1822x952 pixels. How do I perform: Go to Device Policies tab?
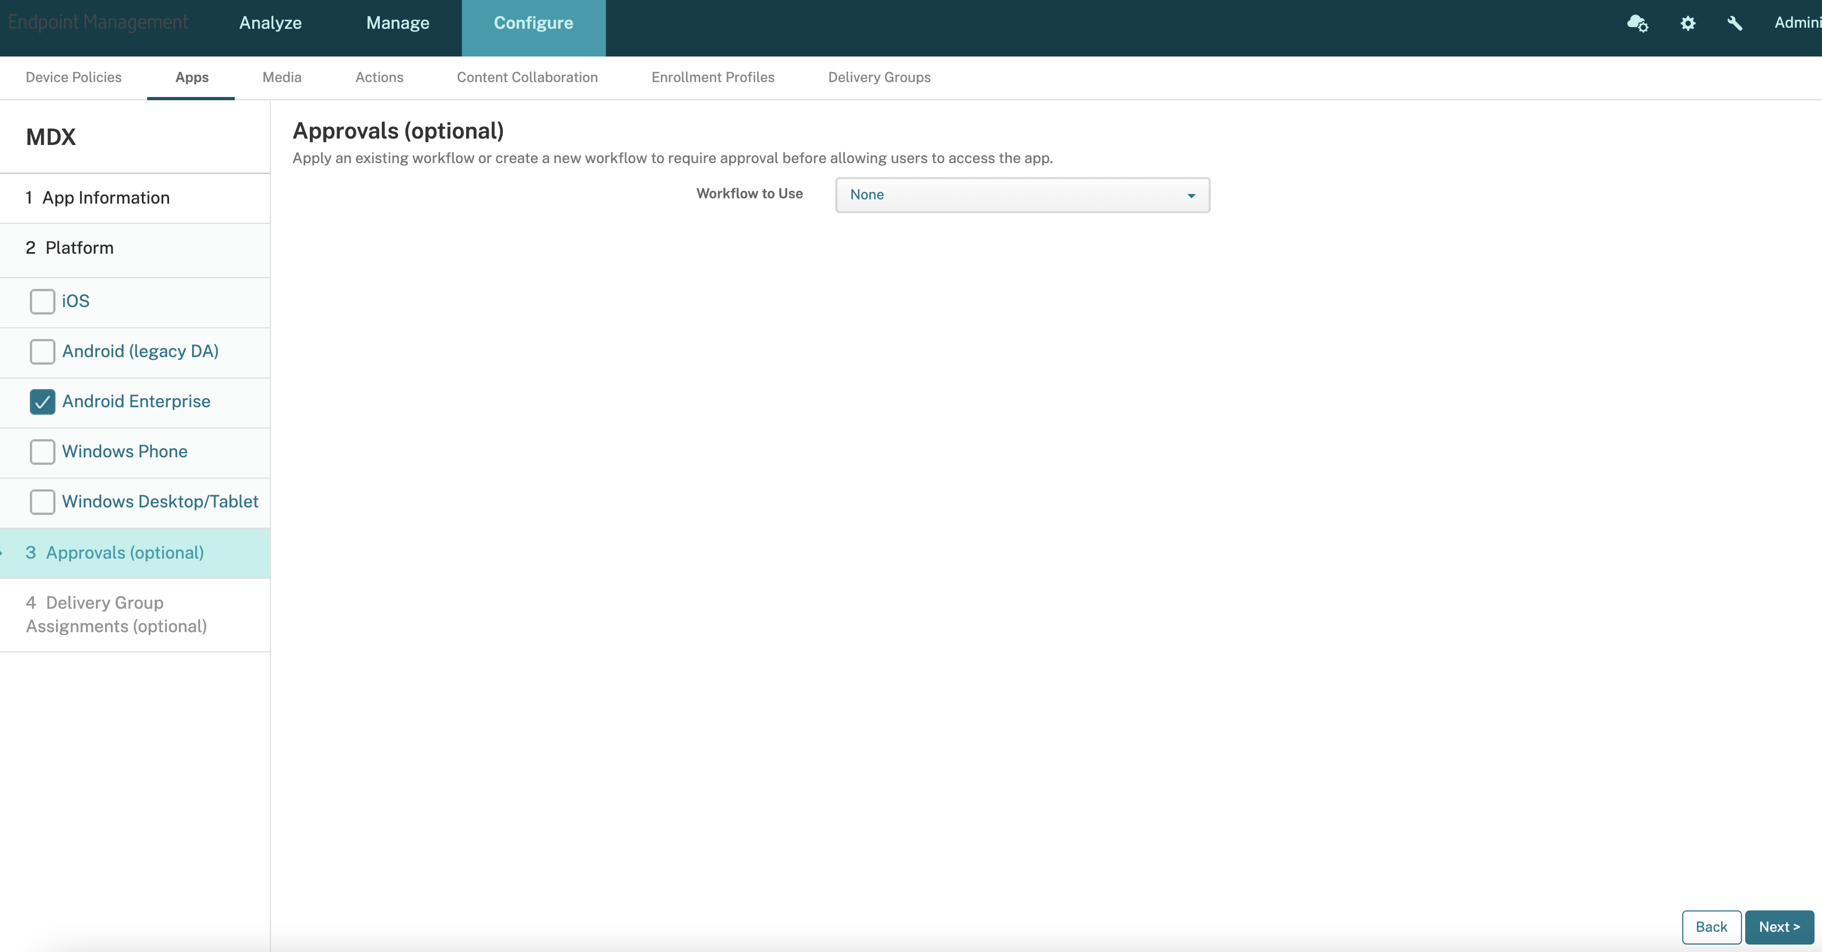pyautogui.click(x=74, y=77)
